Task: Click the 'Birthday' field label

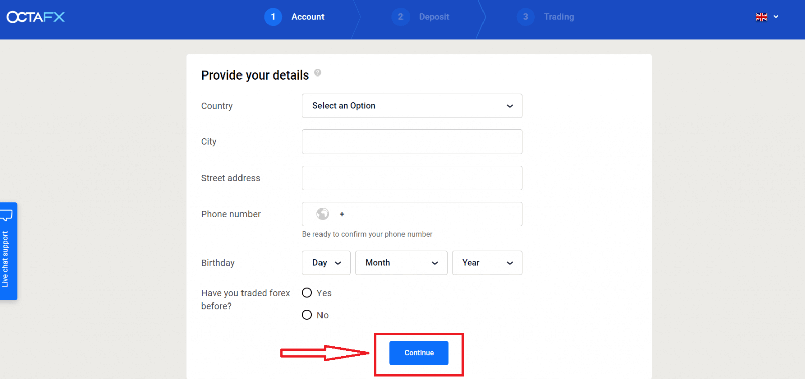Action: point(218,263)
